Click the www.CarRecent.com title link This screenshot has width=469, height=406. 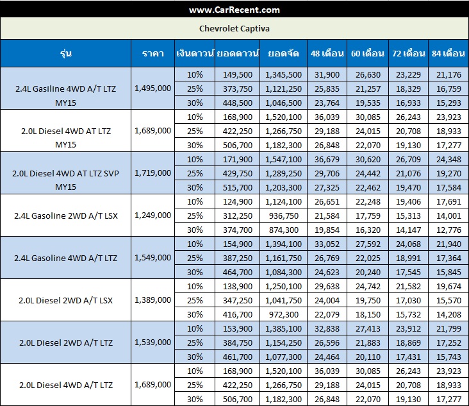click(234, 10)
